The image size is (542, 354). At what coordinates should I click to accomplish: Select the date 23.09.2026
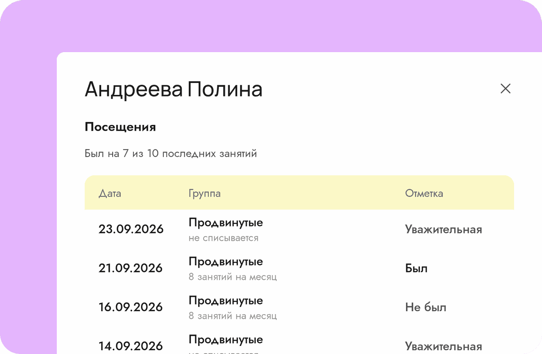pos(131,229)
